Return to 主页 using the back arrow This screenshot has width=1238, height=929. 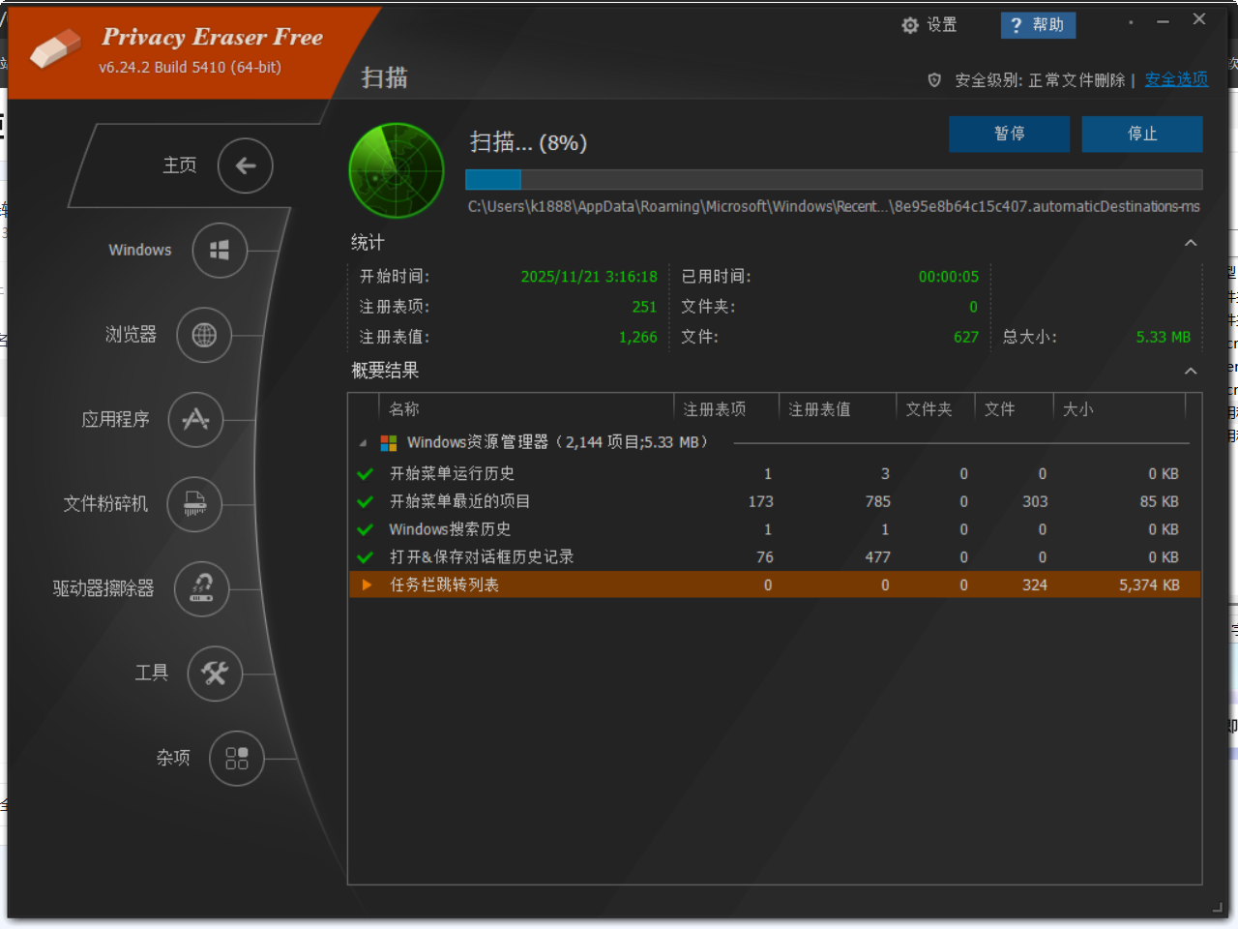pyautogui.click(x=245, y=165)
